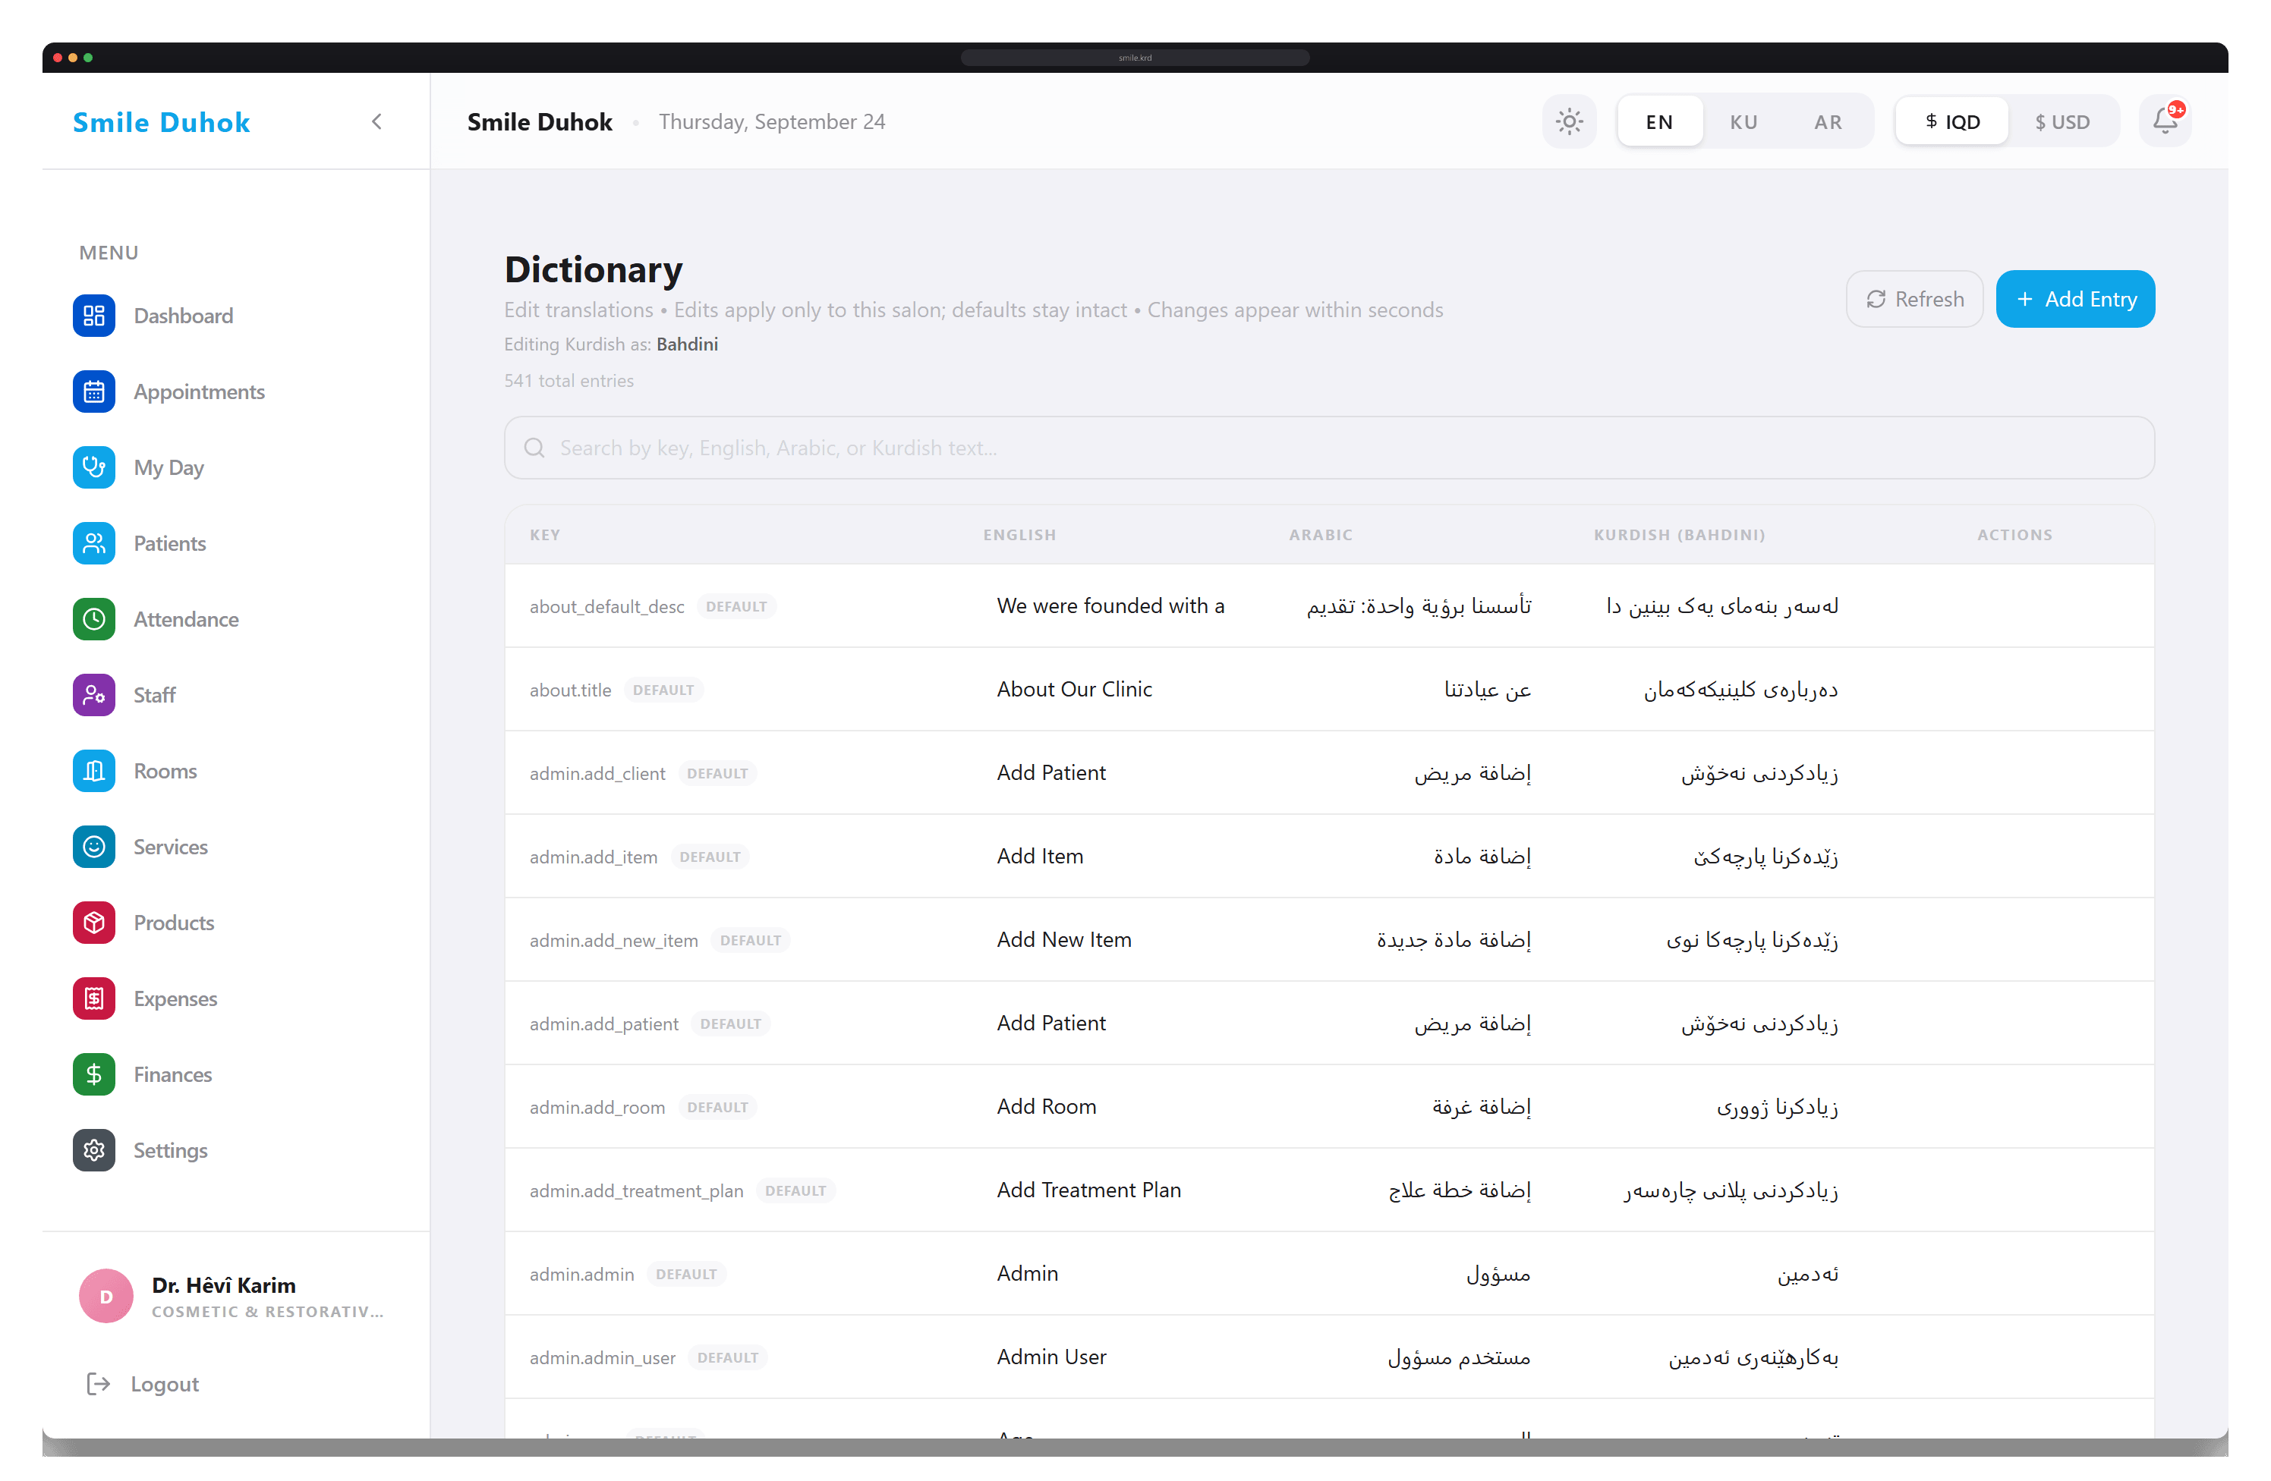This screenshot has width=2271, height=1481.
Task: Open the Finances dollar icon
Action: 93,1075
